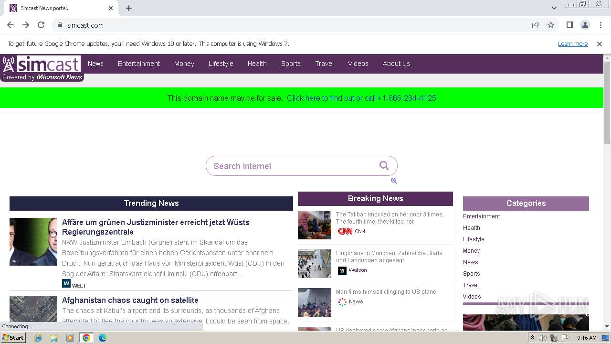Select Travel in Categories list
The width and height of the screenshot is (611, 344).
point(471,285)
